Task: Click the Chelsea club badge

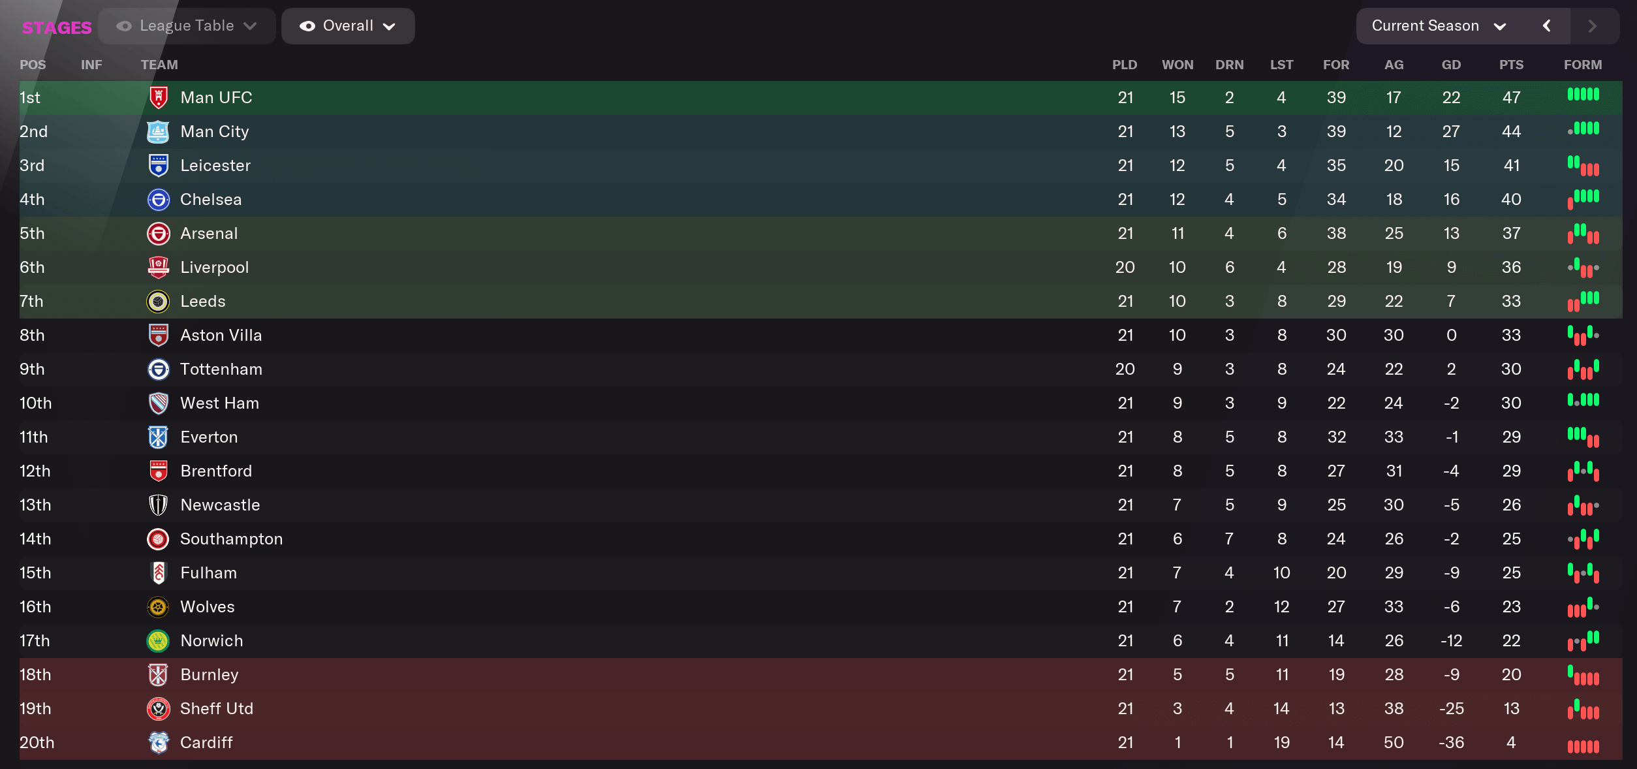Action: (x=158, y=199)
